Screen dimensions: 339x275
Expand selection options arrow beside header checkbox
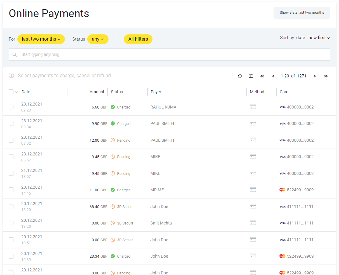(x=16, y=92)
